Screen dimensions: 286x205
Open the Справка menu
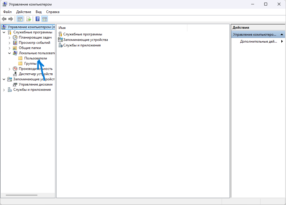pyautogui.click(x=53, y=12)
